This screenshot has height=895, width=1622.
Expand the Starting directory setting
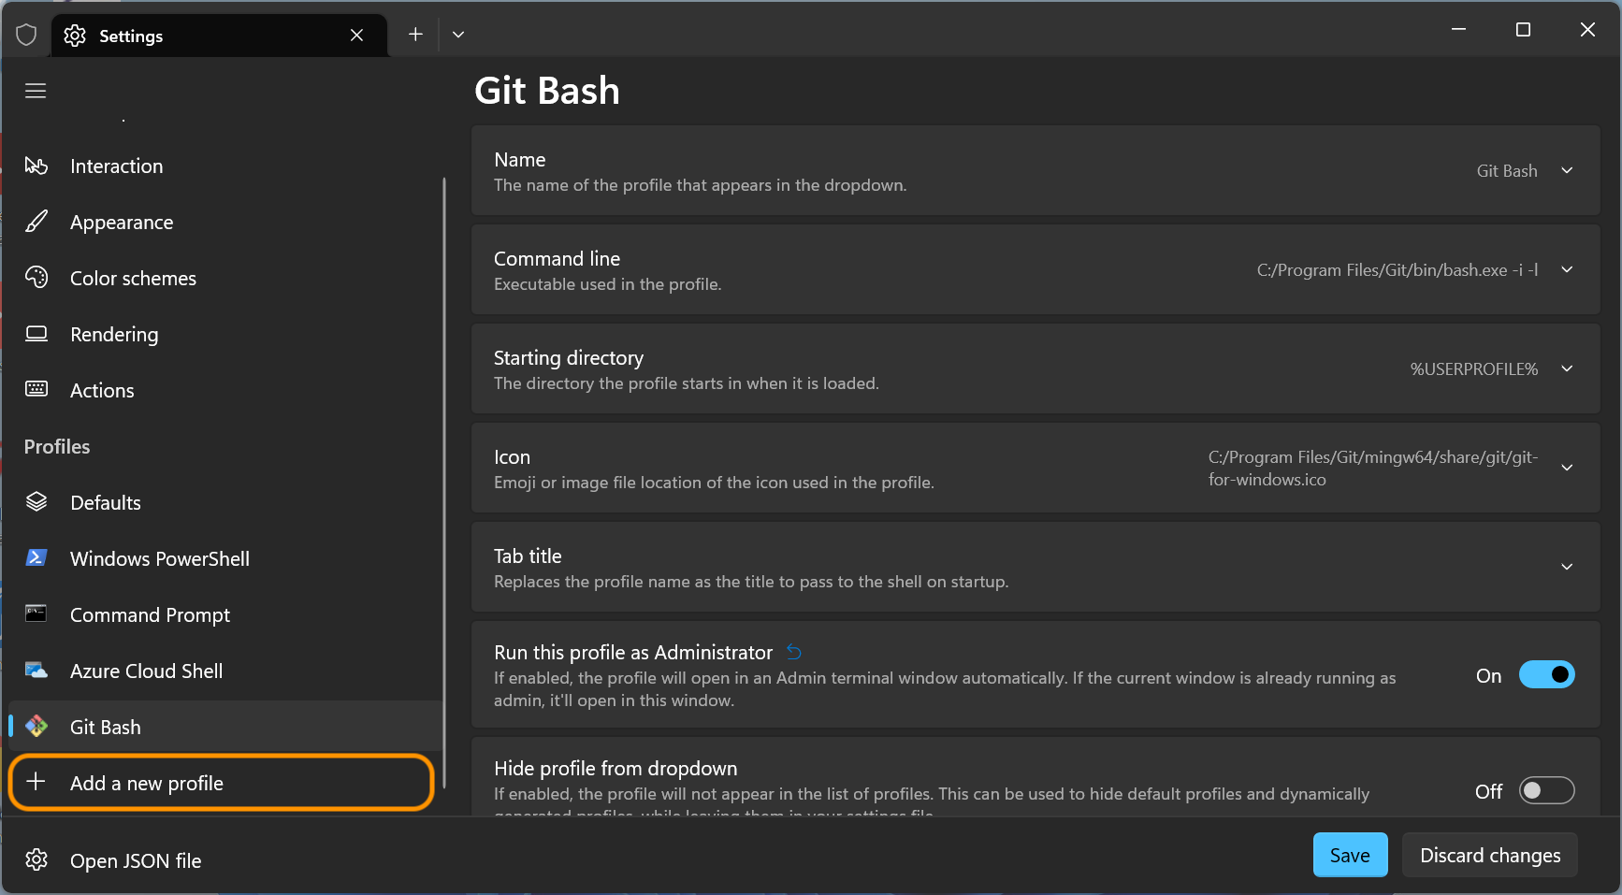1567,369
